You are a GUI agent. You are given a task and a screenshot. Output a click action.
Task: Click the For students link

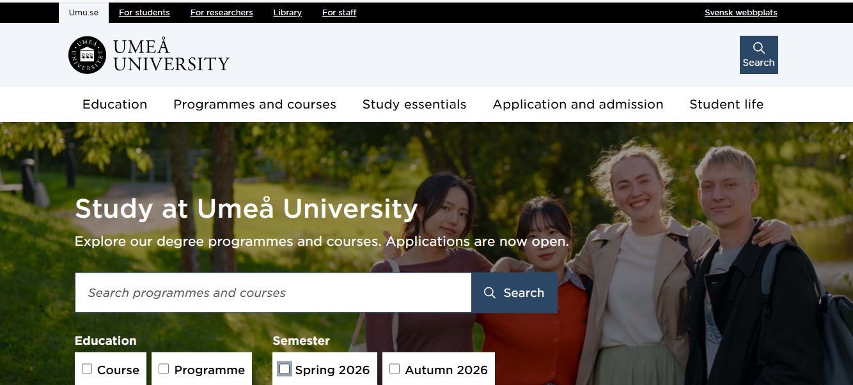(144, 12)
